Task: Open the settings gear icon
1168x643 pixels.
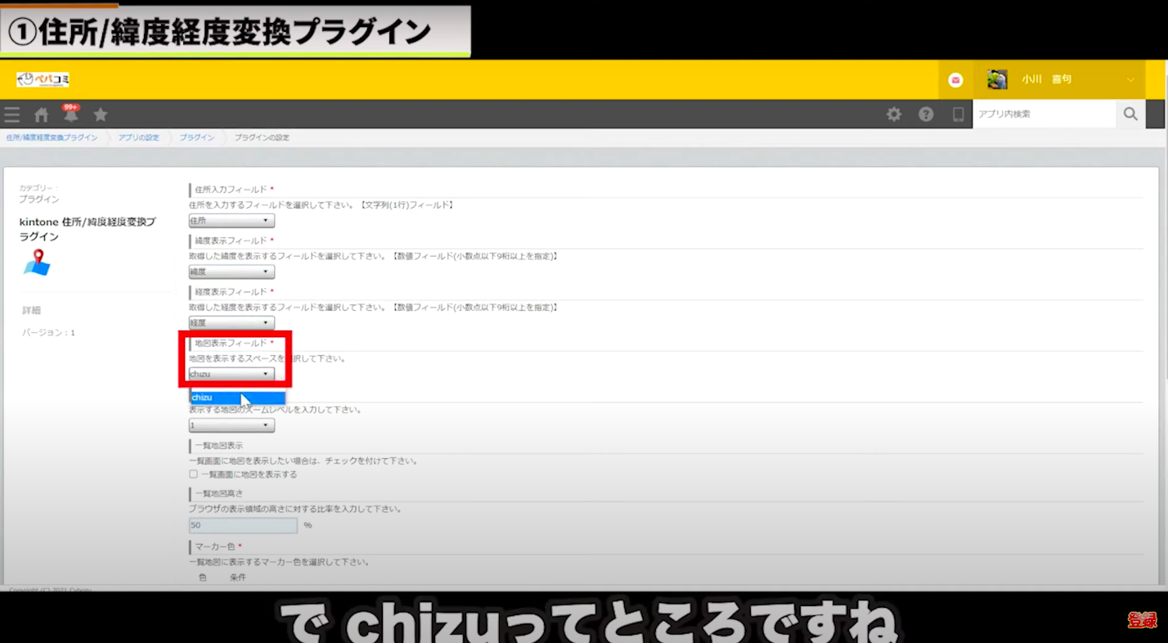Action: click(894, 115)
